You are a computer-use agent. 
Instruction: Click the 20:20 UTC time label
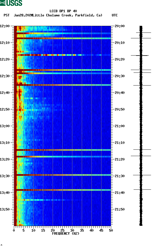click(x=120, y=59)
